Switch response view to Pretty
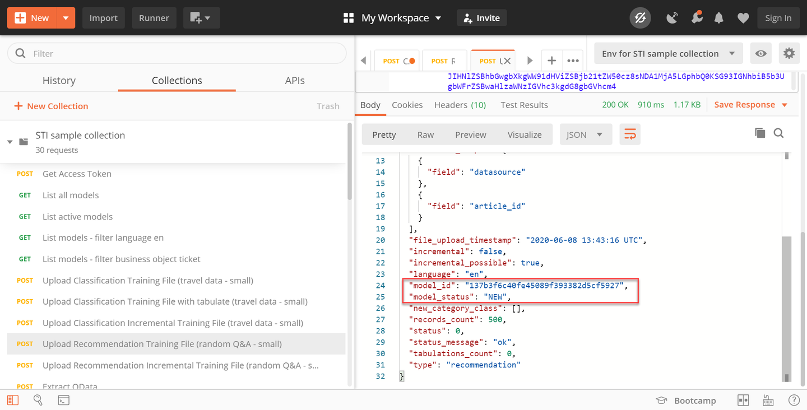 (384, 134)
